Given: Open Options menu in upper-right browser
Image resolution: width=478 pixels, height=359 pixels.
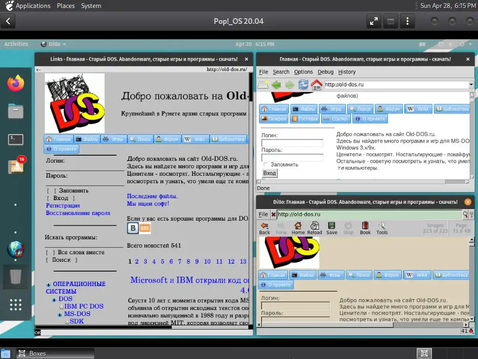Looking at the screenshot, I should [303, 72].
